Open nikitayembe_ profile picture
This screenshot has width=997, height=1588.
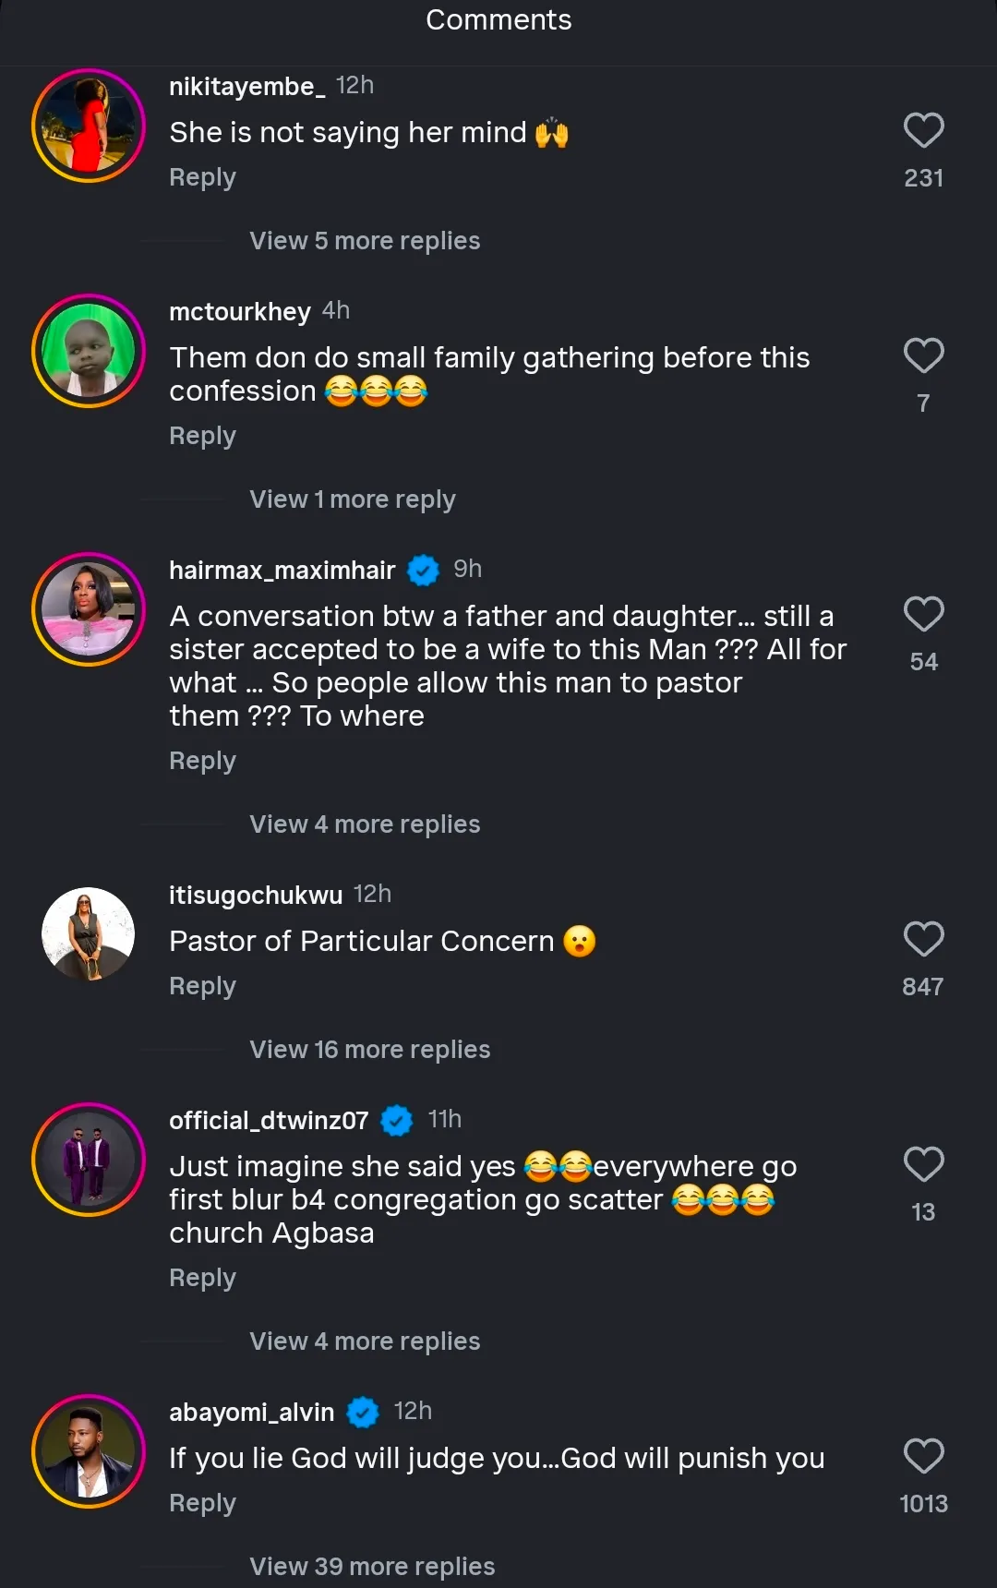[x=89, y=126]
